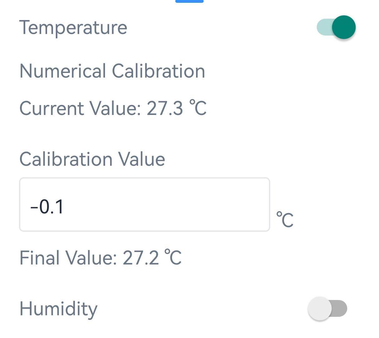Click the Final Value 27.2 °C text
Viewport: 379px width, 338px height.
pos(100,258)
